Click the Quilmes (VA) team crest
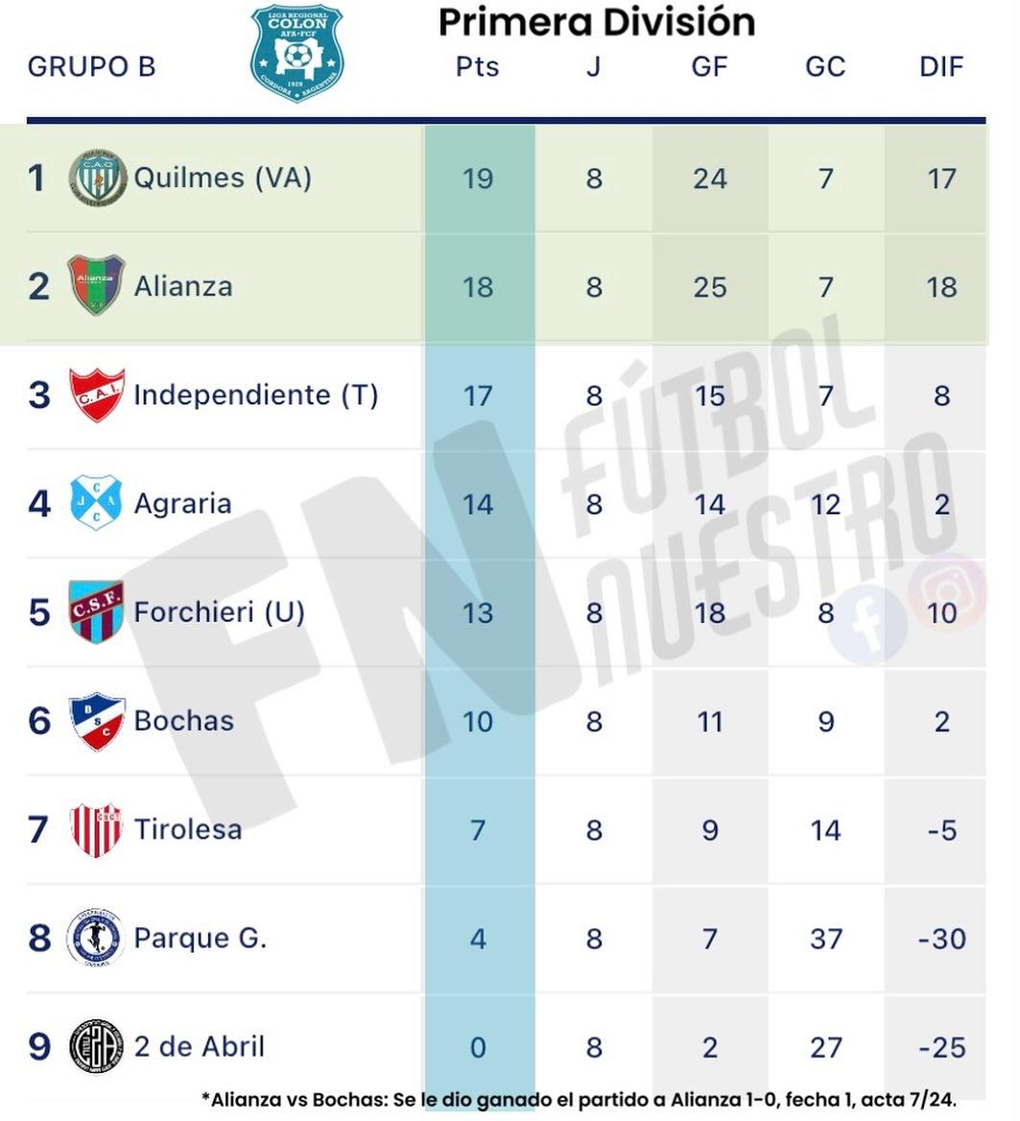The width and height of the screenshot is (1020, 1121). [98, 178]
